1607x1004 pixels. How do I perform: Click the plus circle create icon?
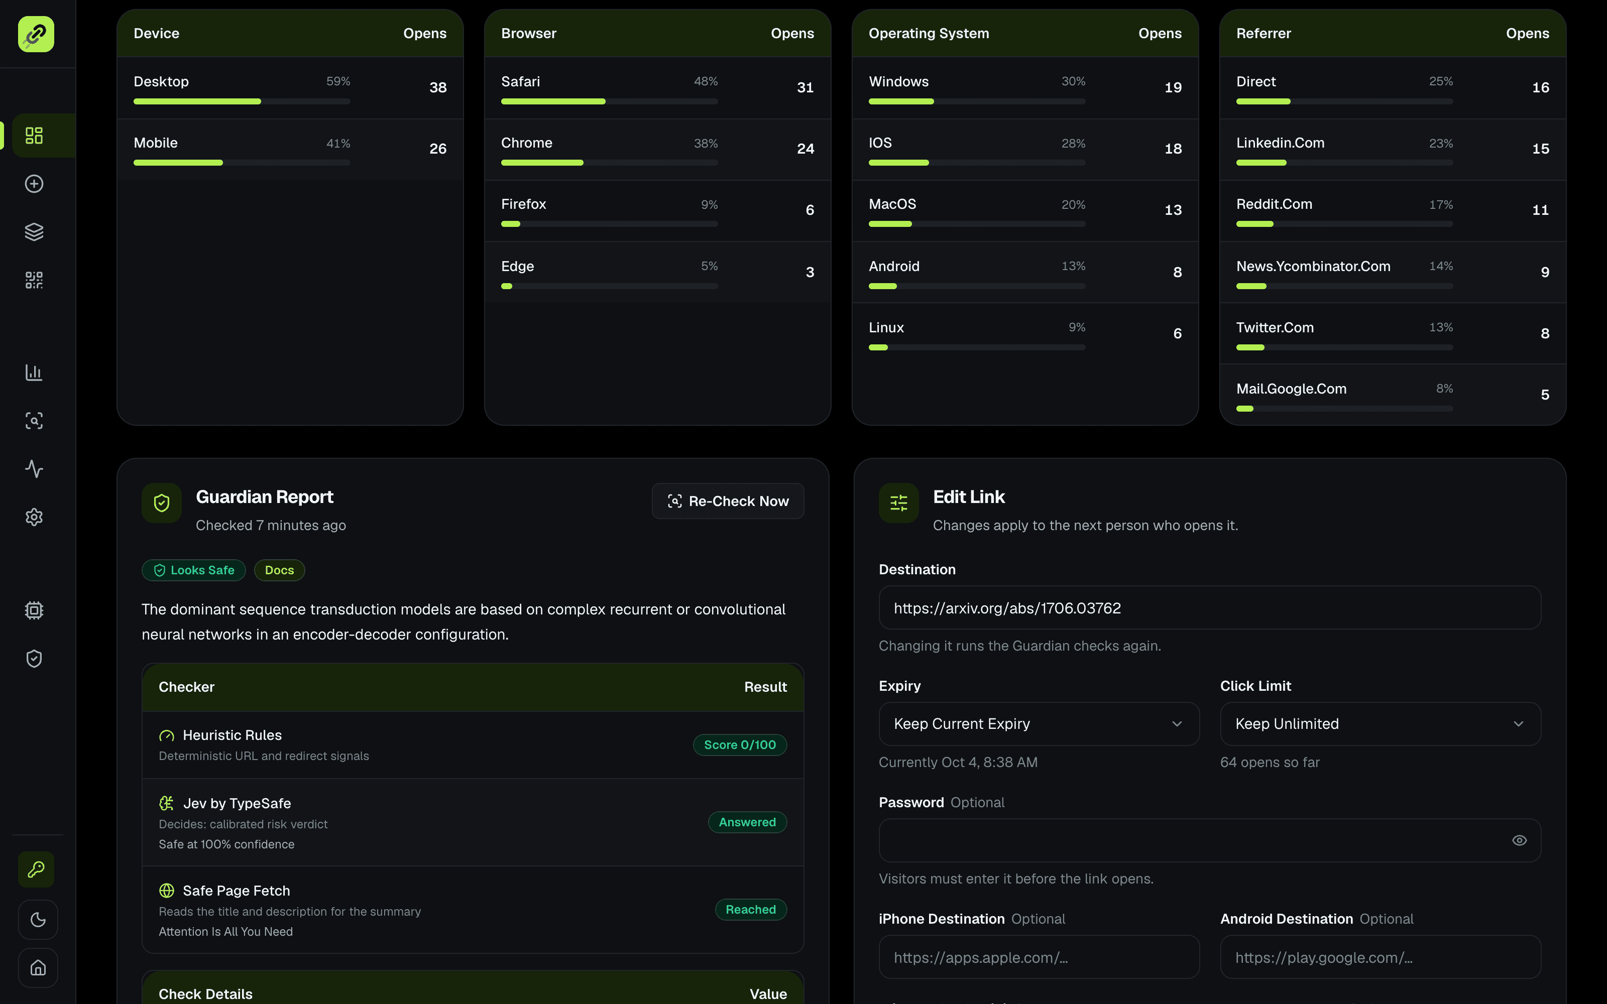(x=34, y=184)
